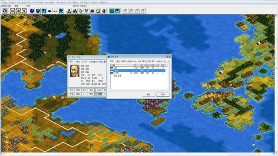The image size is (278, 156).
Task: Click the sprouting plants toolbar icon
Action: [x=86, y=11]
